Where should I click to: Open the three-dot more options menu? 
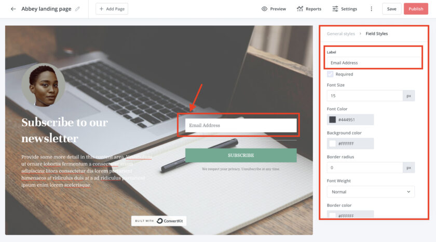point(371,9)
